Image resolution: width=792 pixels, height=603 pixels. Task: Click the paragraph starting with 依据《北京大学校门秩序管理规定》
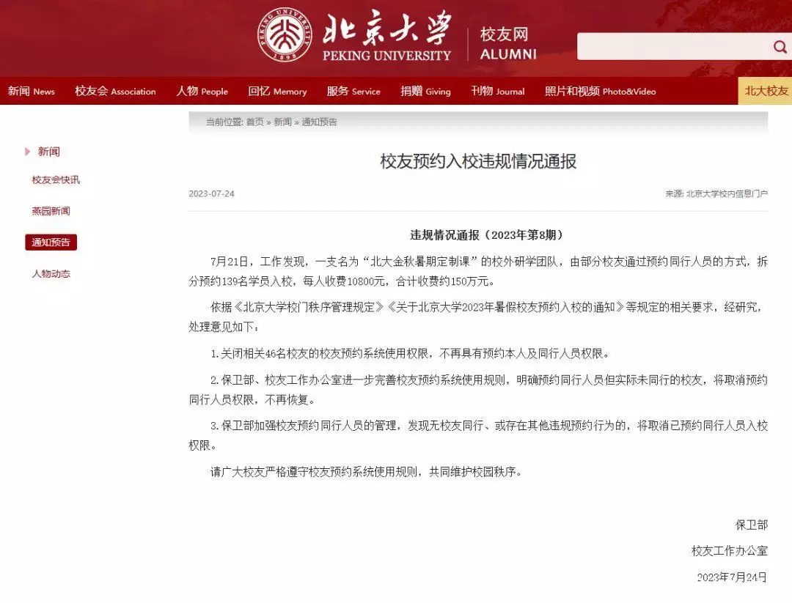tap(478, 317)
